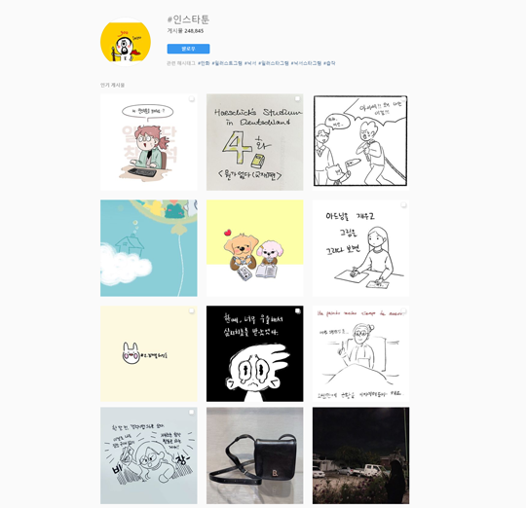Open the #일러스타그램 related hashtag

click(274, 63)
